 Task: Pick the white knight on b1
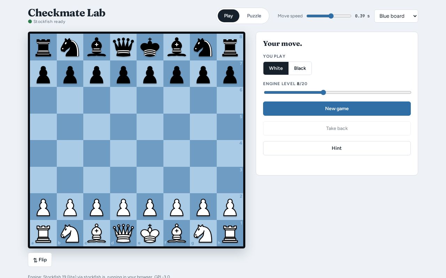[70, 233]
